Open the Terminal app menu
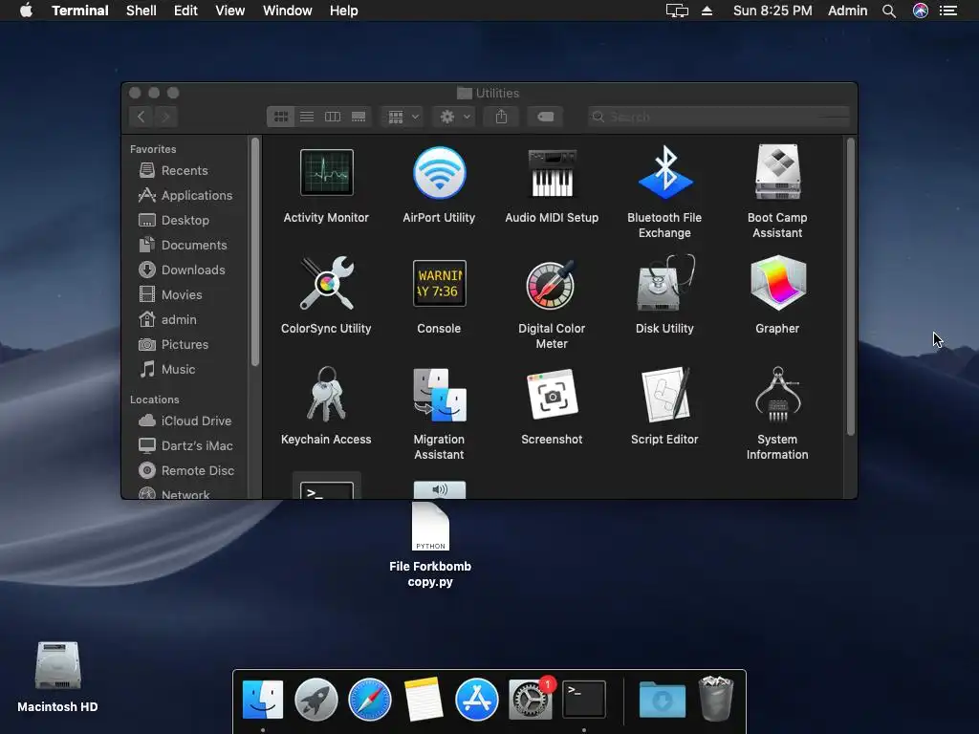The height and width of the screenshot is (734, 979). [x=80, y=11]
